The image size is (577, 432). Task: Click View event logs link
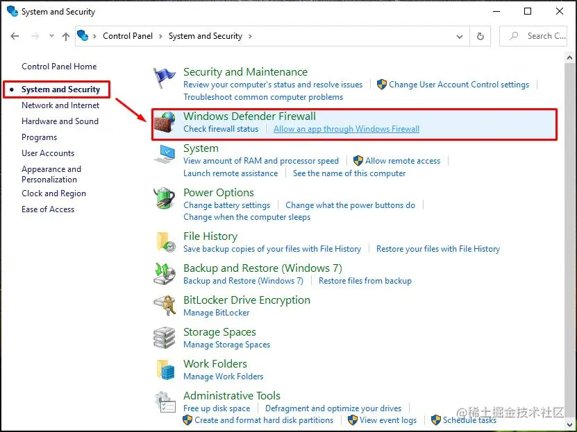[388, 420]
